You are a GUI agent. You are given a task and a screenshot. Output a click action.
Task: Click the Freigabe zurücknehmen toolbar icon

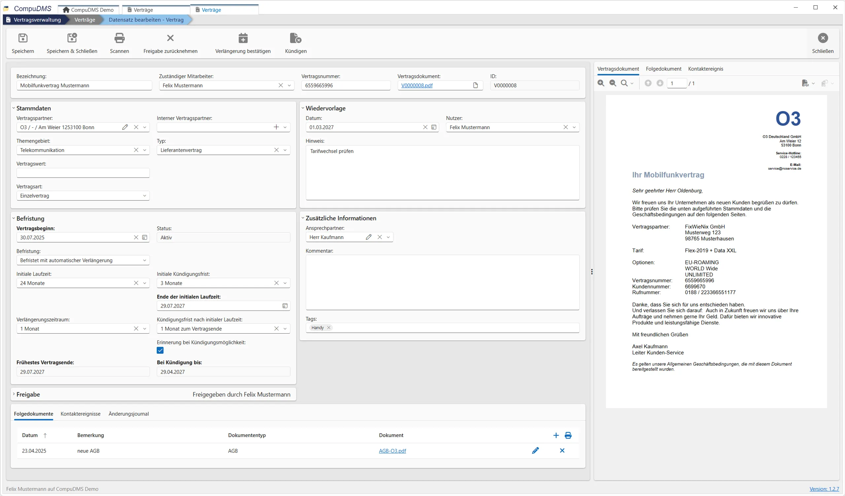(170, 38)
